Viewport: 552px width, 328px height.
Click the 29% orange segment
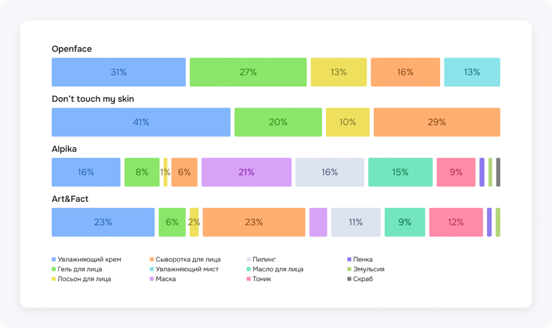[x=437, y=122]
